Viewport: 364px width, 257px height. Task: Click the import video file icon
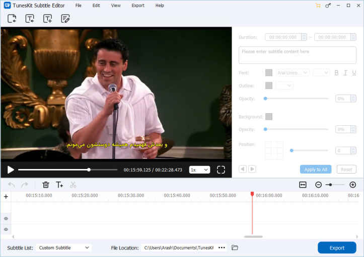[x=12, y=19]
